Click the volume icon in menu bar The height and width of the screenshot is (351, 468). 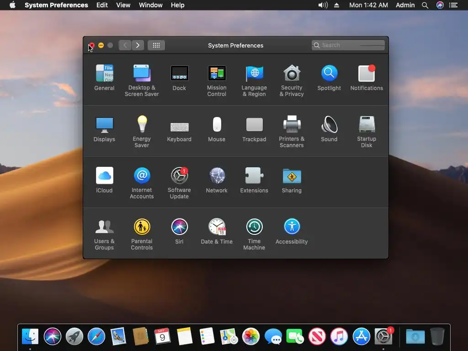pyautogui.click(x=323, y=5)
